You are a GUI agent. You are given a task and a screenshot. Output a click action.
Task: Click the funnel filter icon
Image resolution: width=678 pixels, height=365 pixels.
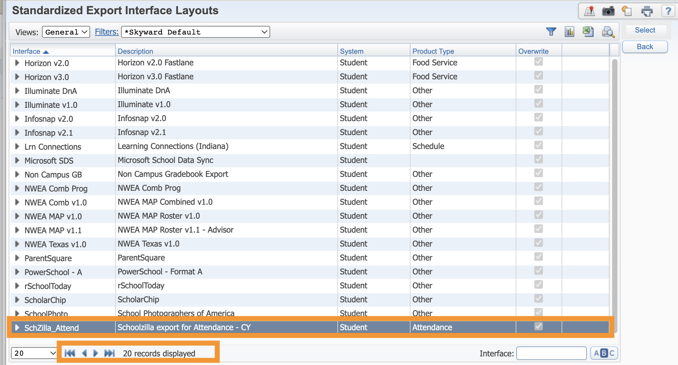click(551, 32)
